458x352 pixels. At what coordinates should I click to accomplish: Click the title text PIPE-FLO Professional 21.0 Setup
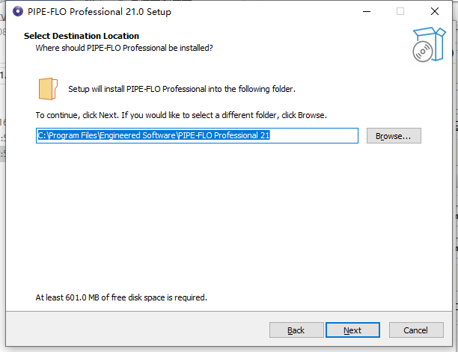coord(100,12)
